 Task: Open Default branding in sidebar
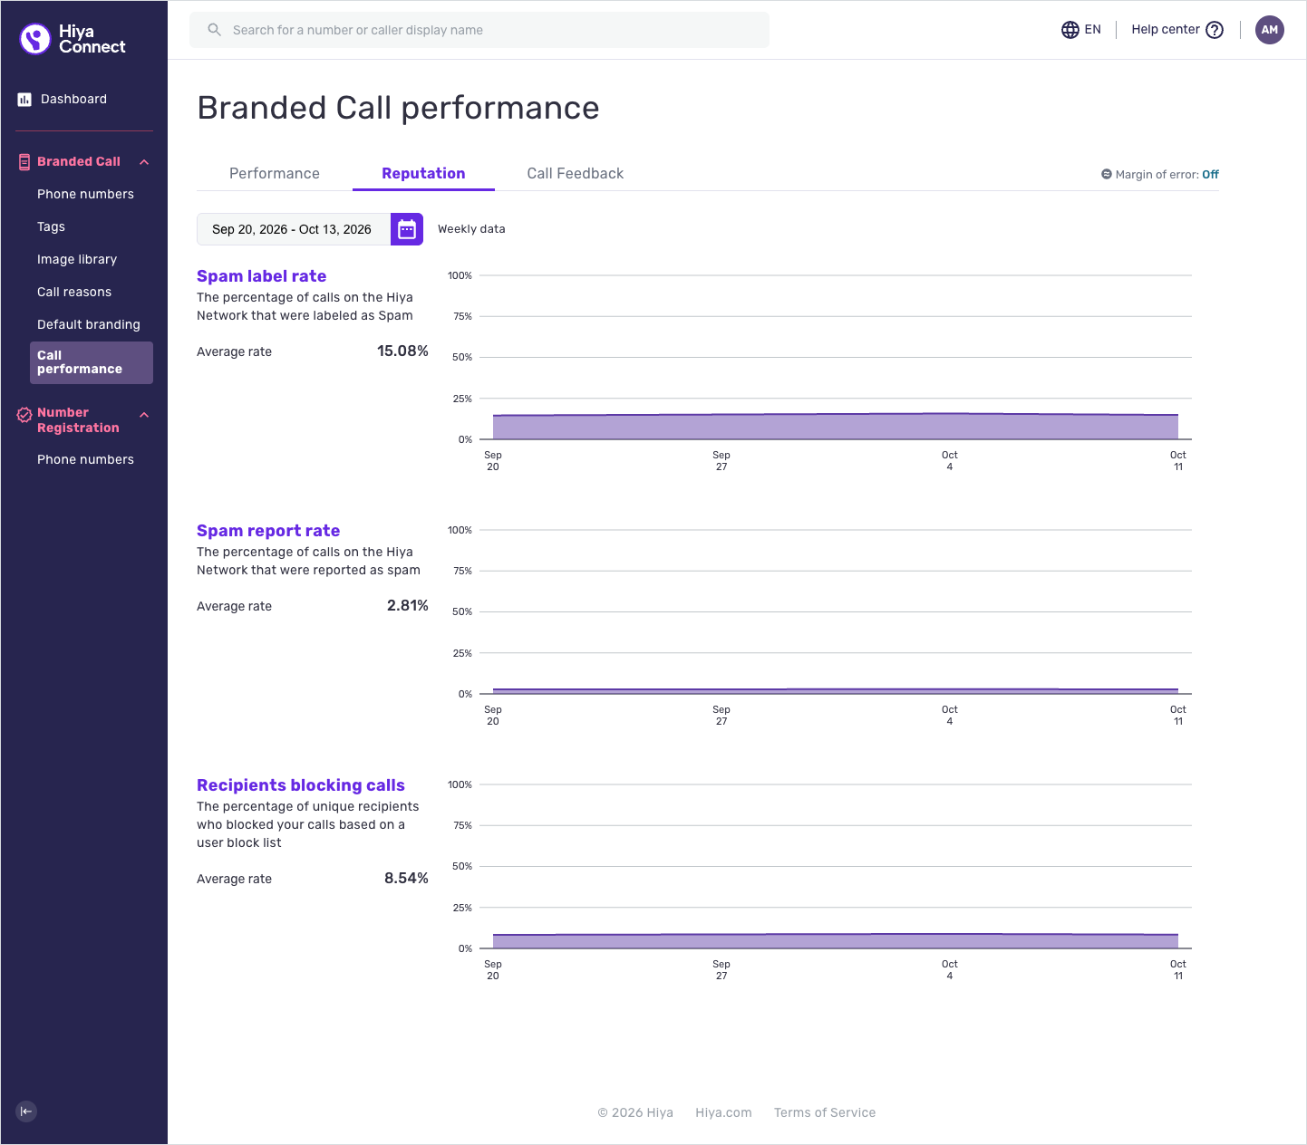89,324
